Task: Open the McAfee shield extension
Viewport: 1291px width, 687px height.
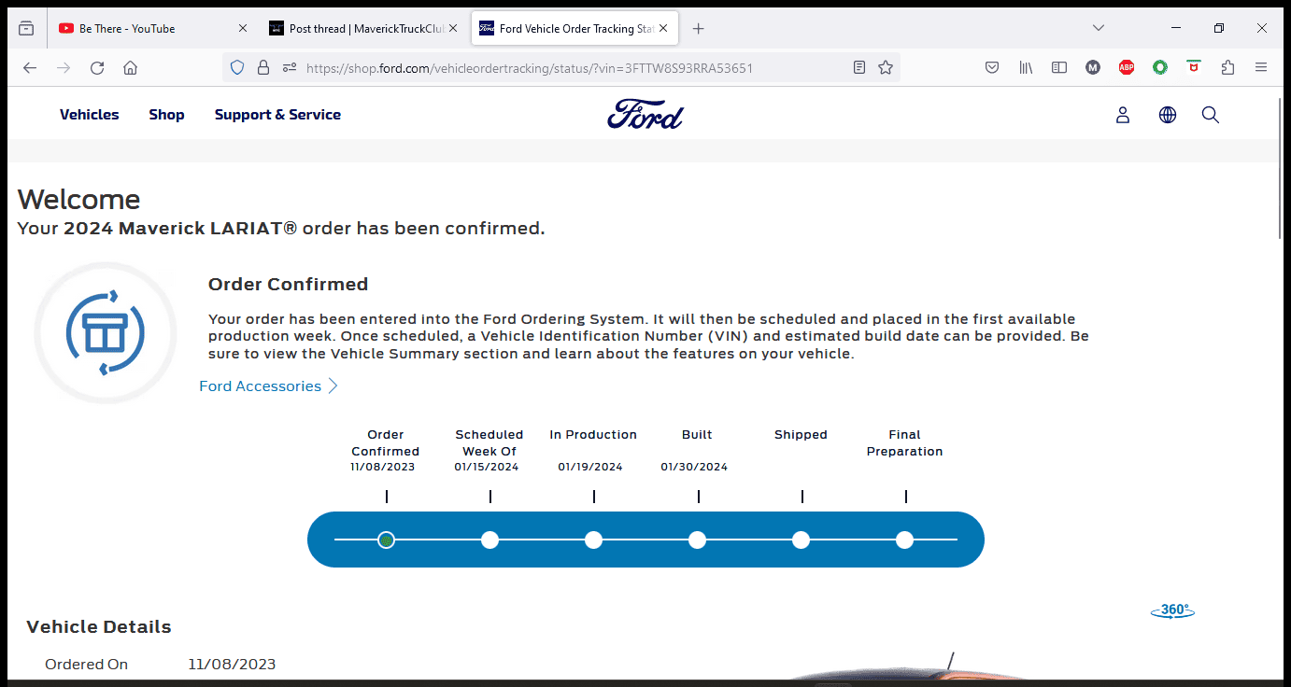Action: [x=1194, y=67]
